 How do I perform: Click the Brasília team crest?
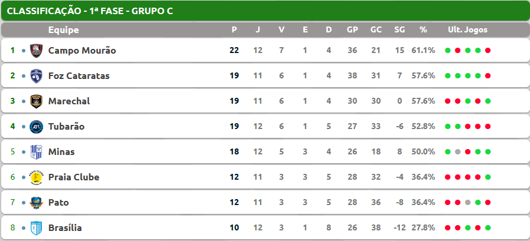click(x=36, y=228)
